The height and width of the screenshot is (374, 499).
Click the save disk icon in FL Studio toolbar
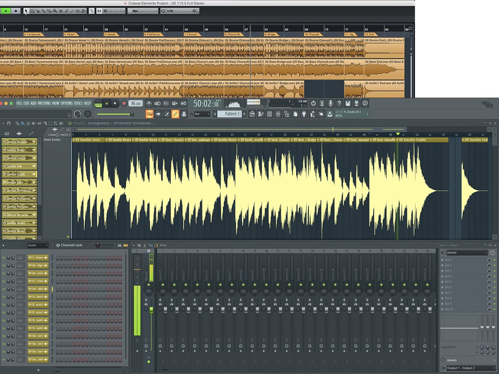pyautogui.click(x=348, y=103)
